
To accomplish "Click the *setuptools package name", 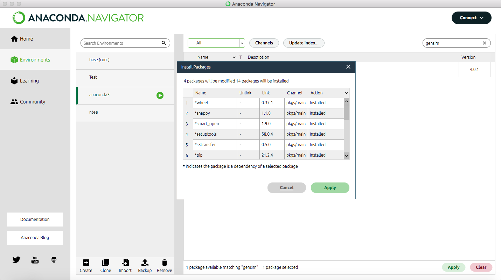I will point(206,134).
